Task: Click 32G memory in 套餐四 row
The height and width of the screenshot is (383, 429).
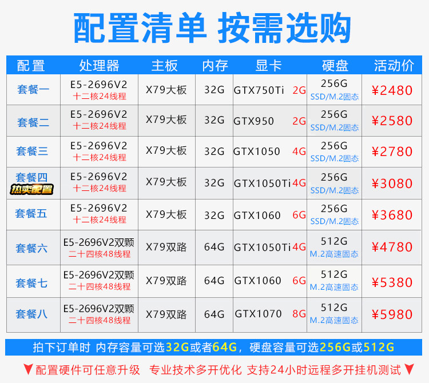Action: point(214,182)
